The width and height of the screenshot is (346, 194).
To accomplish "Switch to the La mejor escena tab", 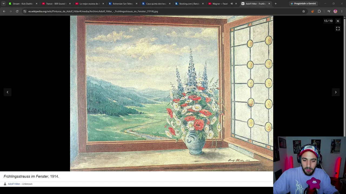I will tap(89, 4).
